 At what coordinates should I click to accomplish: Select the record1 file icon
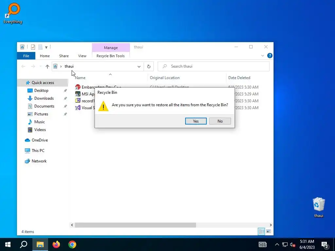click(x=78, y=101)
